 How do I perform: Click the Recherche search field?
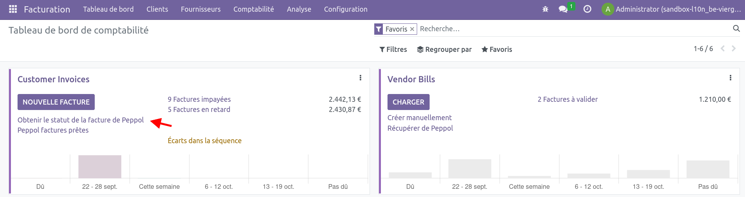[x=573, y=29]
